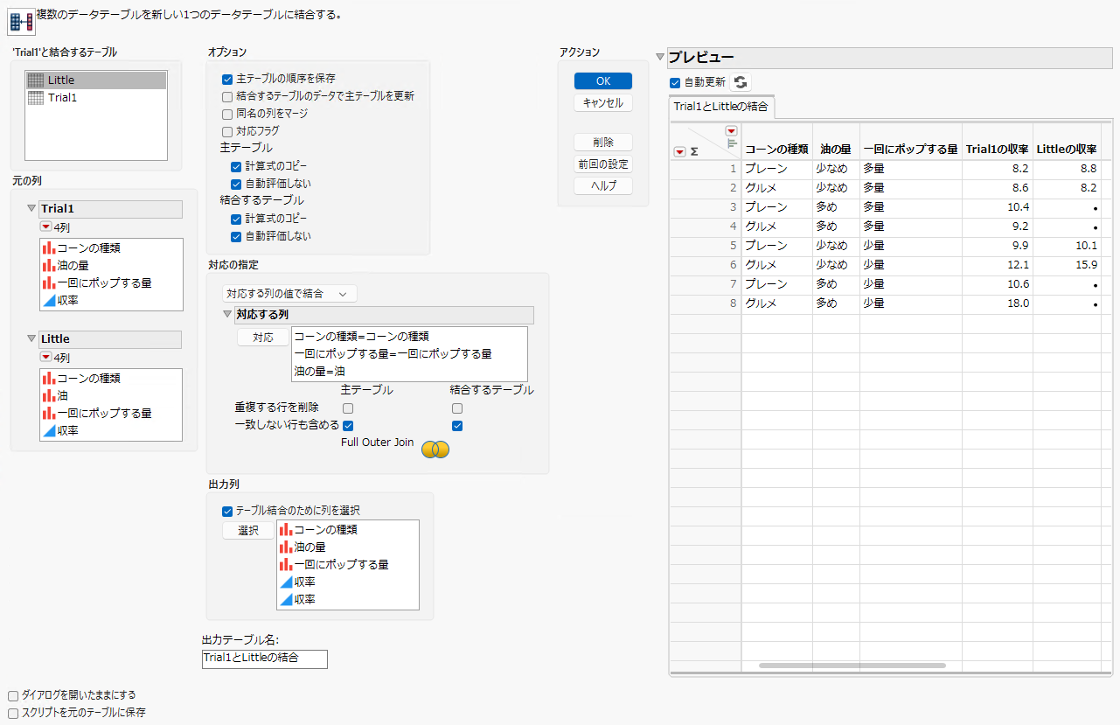The width and height of the screenshot is (1120, 725).
Task: Click the Trial1の収率 preview column header
Action: tap(997, 150)
